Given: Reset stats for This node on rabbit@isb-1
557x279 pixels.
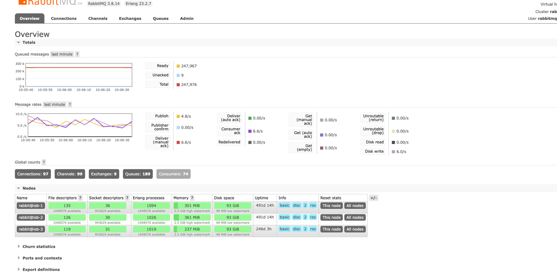Looking at the screenshot, I should (332, 206).
